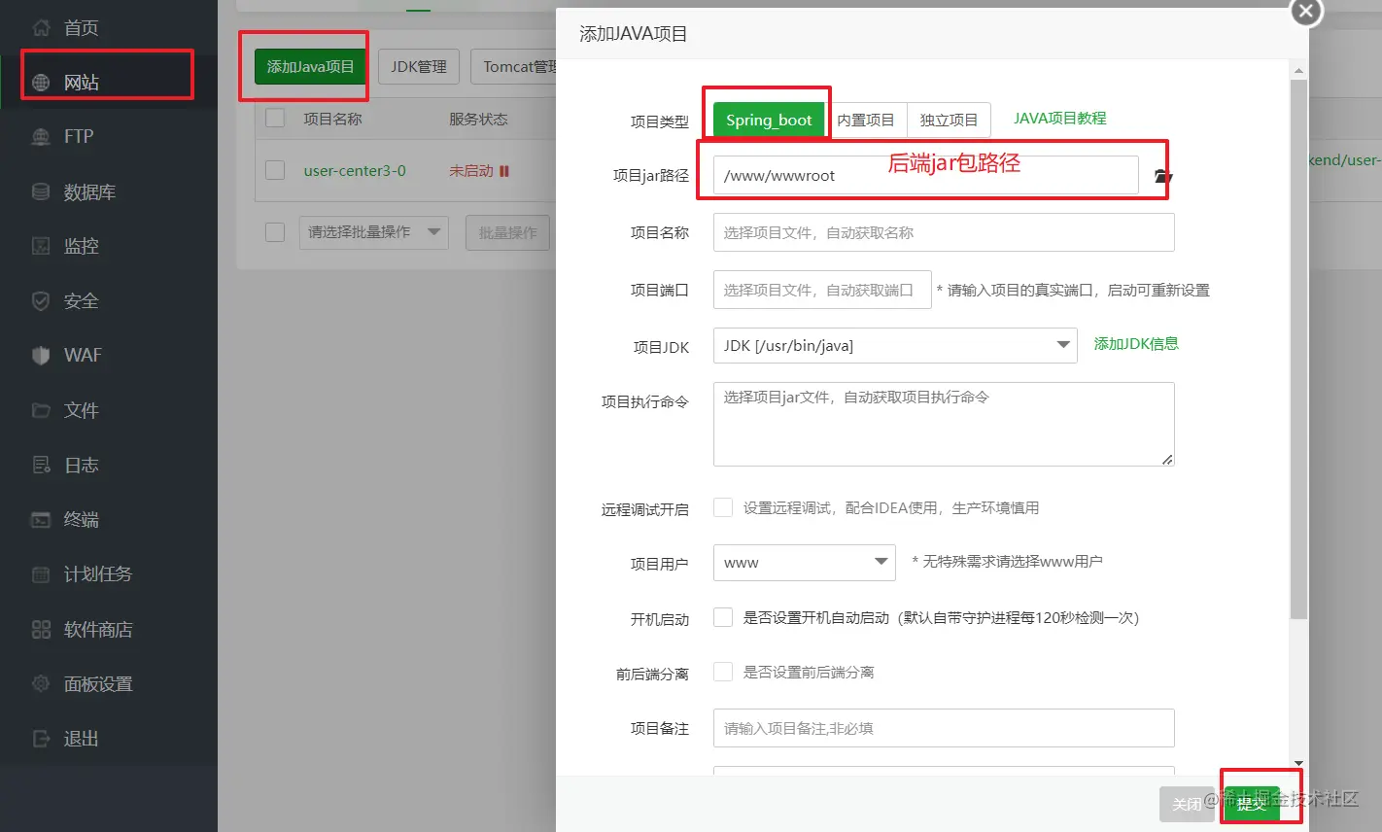
Task: Click the panel settings gear icon
Action: 41,683
